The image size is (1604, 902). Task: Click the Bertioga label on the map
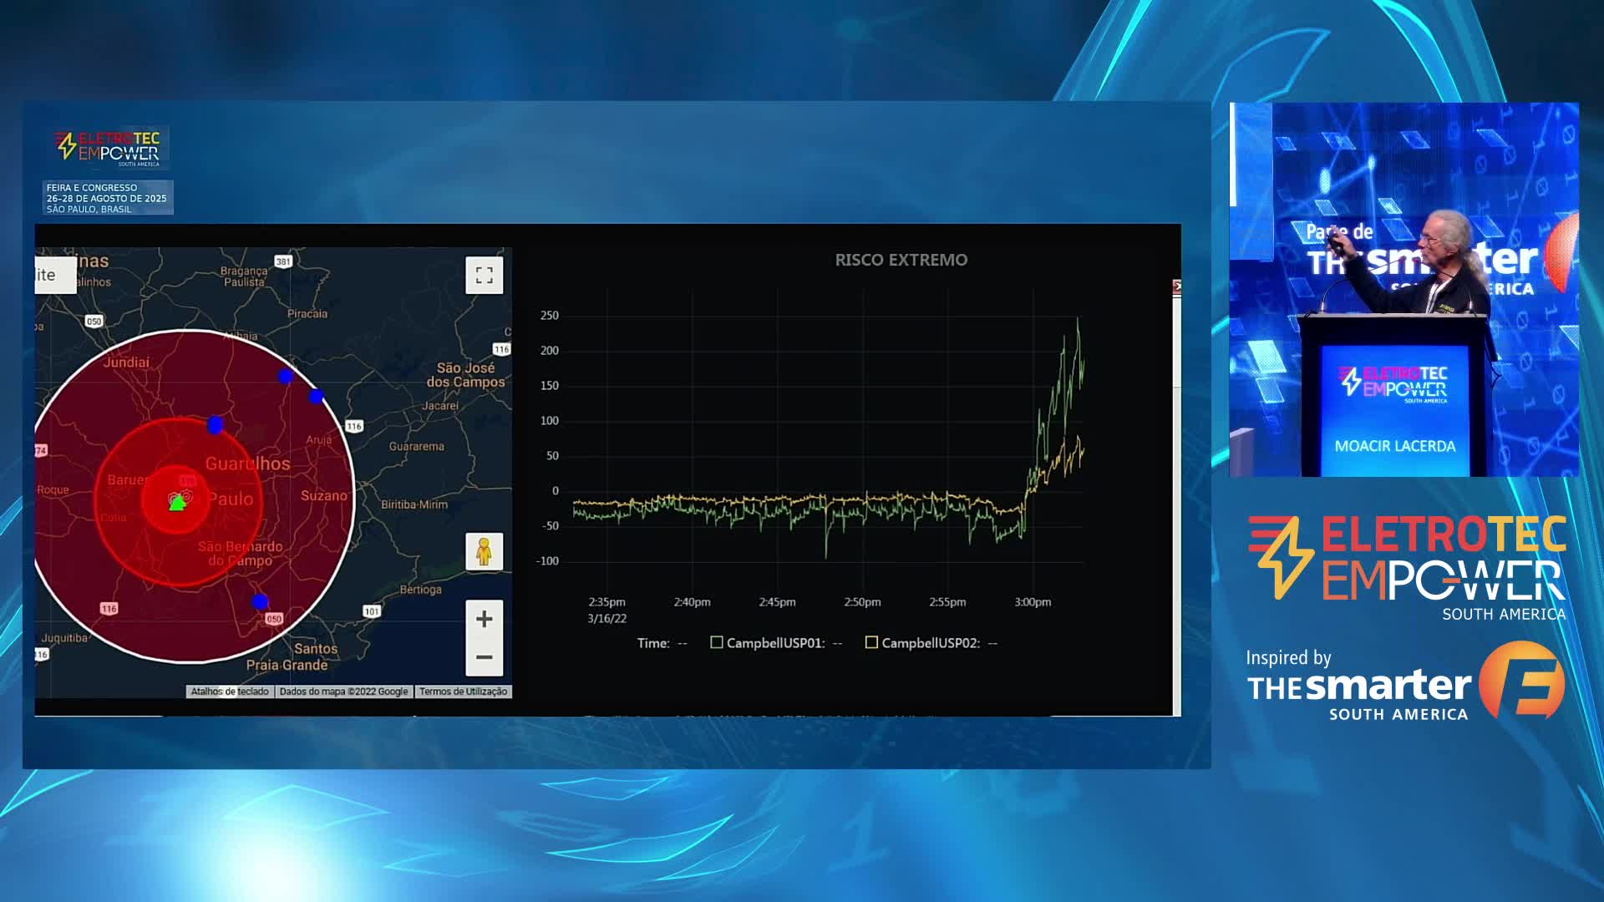click(420, 590)
